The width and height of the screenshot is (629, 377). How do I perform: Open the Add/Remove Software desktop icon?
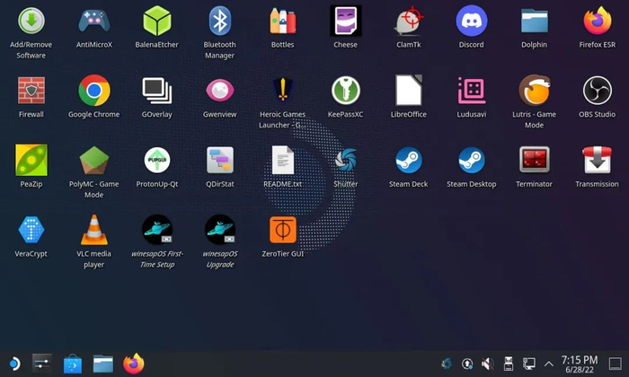31,21
